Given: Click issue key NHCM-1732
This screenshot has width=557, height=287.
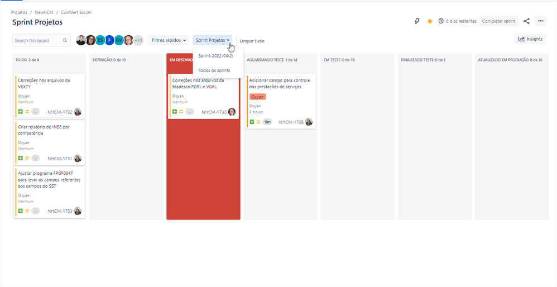Looking at the screenshot, I should [60, 112].
